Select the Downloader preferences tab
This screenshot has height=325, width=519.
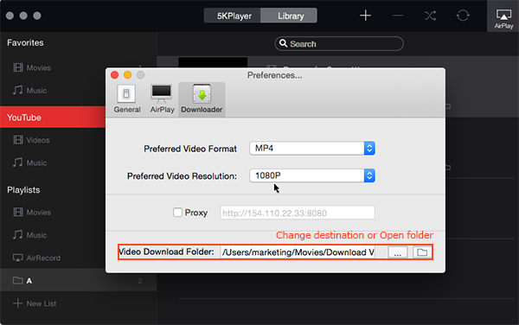pos(202,99)
